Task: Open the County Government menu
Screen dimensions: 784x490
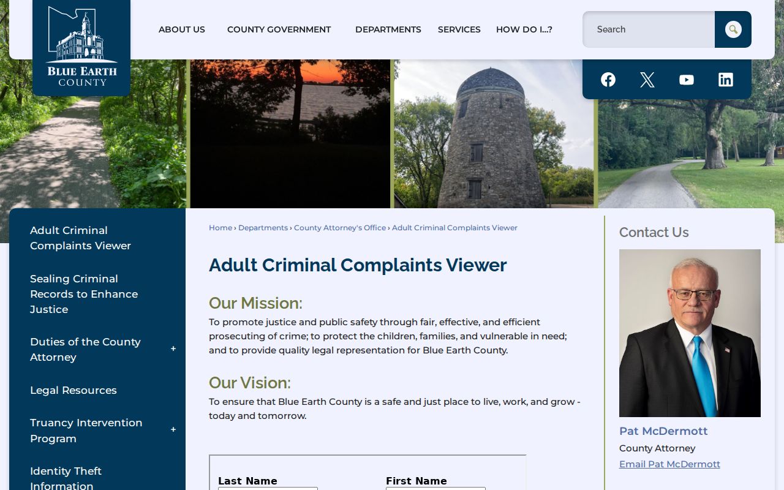Action: click(279, 29)
